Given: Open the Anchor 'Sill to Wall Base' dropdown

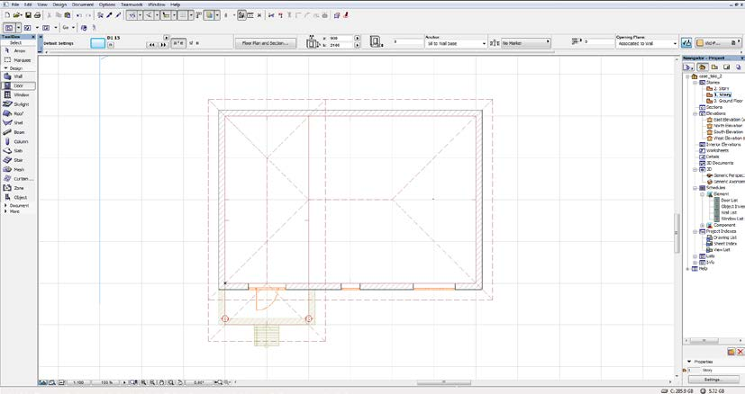Looking at the screenshot, I should point(456,43).
